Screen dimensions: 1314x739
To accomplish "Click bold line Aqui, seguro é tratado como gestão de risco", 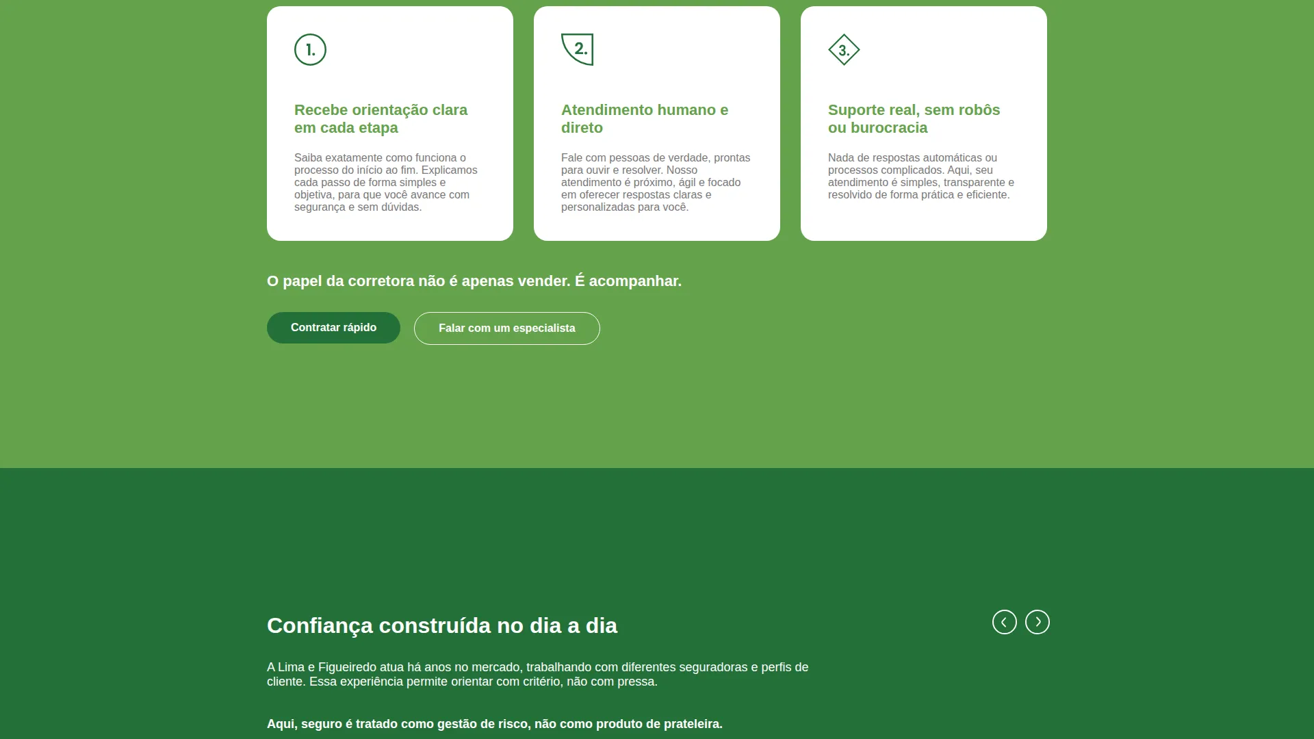I will pos(494,724).
